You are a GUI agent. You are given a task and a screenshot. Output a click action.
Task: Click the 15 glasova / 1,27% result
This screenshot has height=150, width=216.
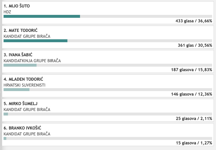pos(194,143)
